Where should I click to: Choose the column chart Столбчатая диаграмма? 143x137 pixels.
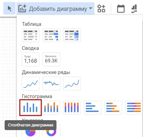coord(31,108)
